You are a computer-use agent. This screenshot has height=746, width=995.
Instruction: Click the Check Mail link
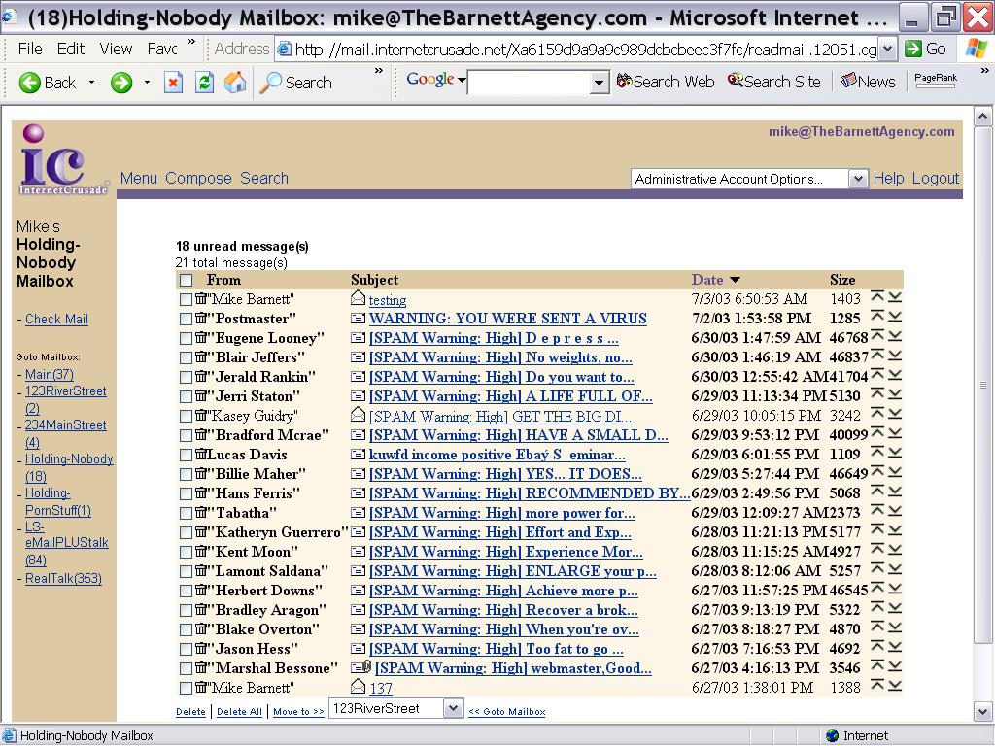click(x=56, y=319)
